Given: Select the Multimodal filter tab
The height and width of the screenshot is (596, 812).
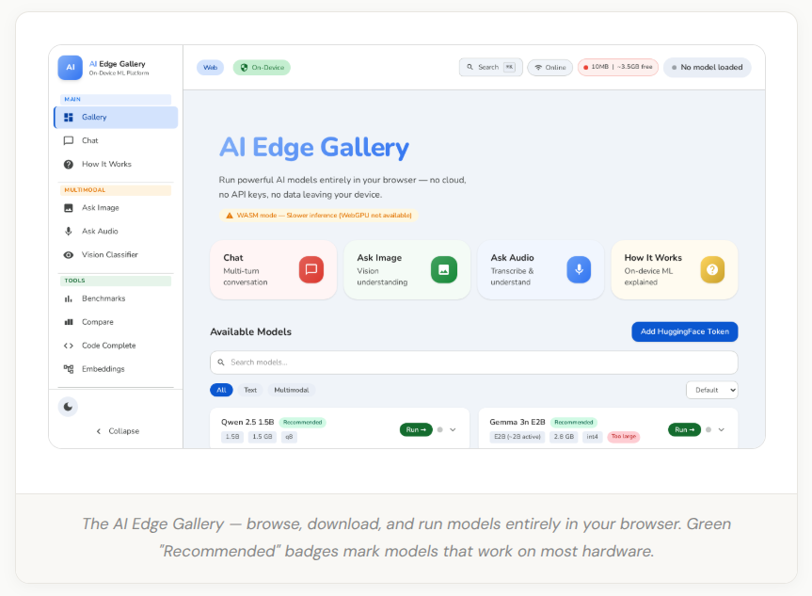Looking at the screenshot, I should 292,390.
